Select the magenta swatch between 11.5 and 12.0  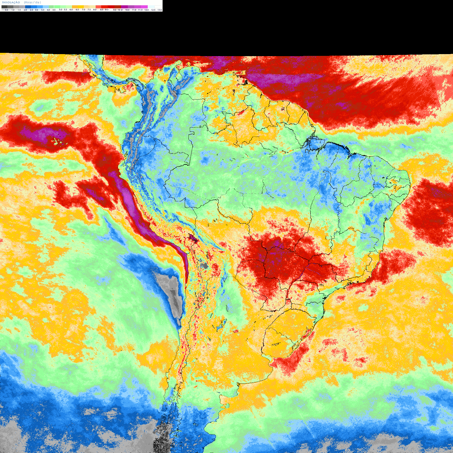coord(144,7)
